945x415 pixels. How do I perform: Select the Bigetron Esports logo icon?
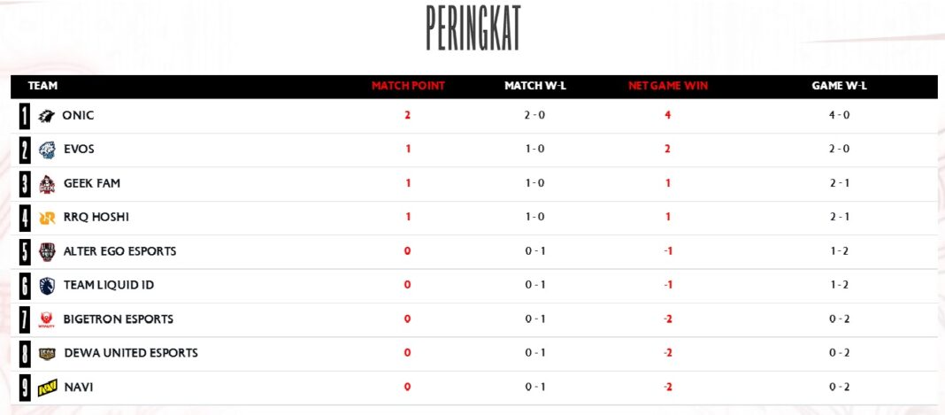pyautogui.click(x=46, y=319)
